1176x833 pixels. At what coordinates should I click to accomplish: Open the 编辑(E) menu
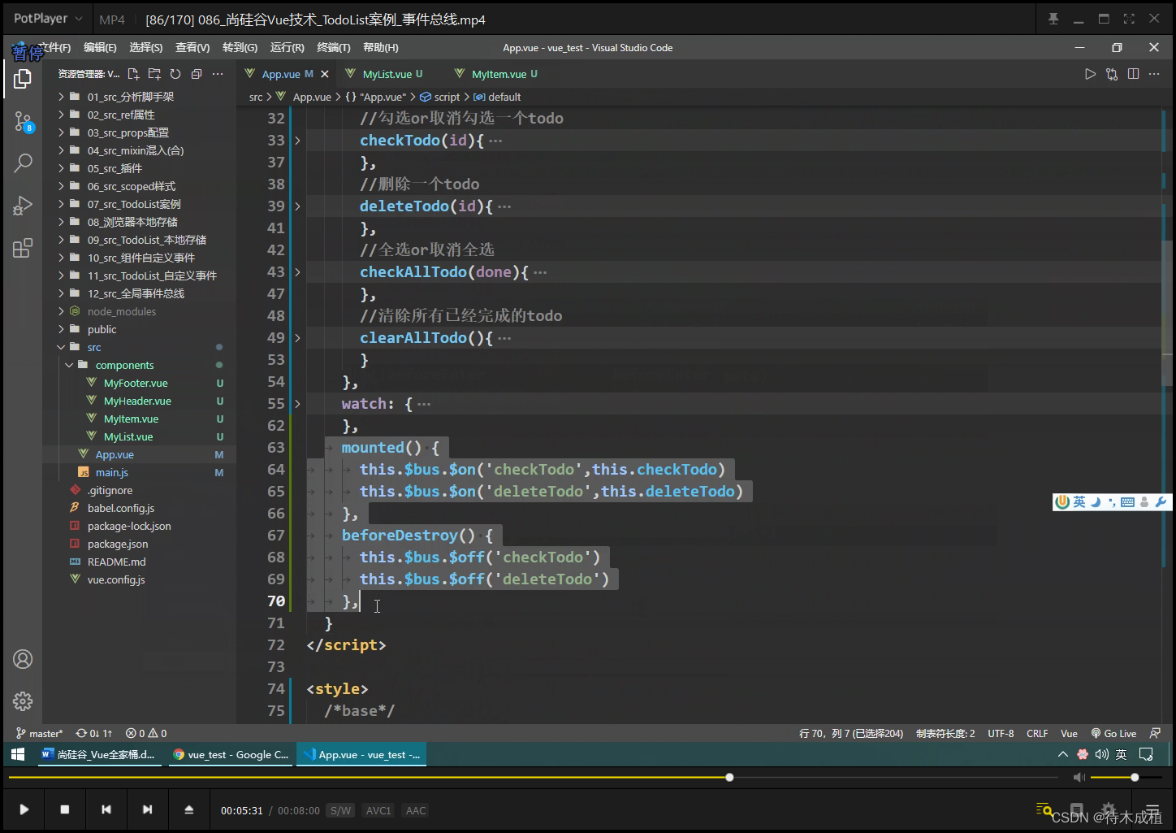pos(100,48)
